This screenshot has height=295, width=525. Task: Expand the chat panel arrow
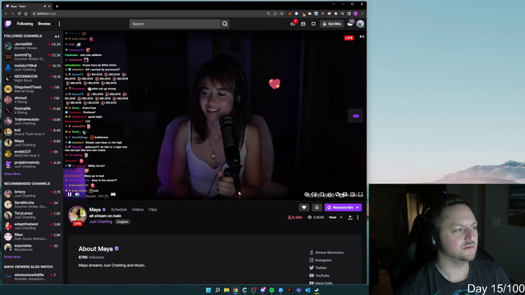(x=362, y=36)
